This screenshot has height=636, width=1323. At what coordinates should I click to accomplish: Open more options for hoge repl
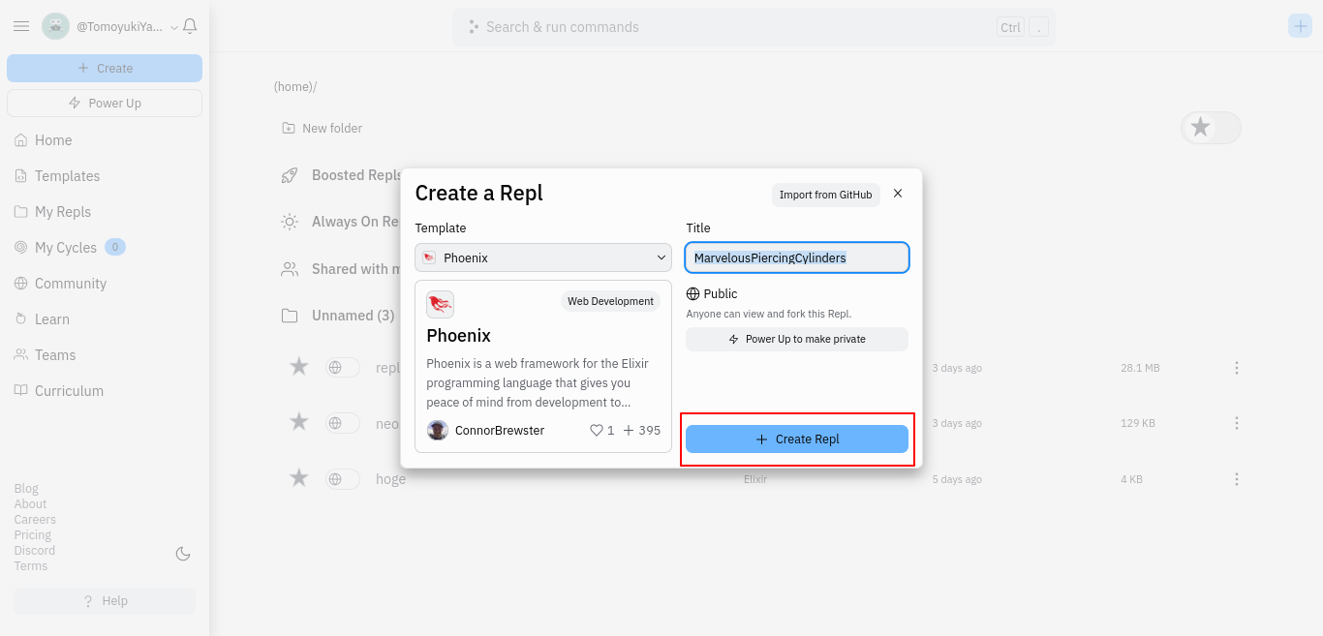click(1237, 479)
